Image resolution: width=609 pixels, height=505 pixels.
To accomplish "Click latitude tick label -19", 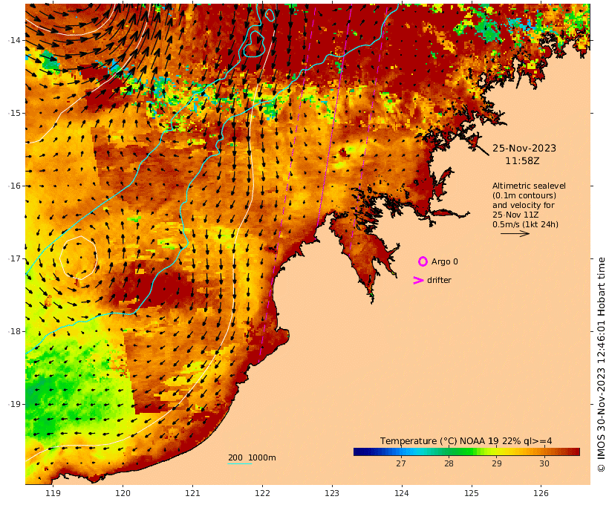I will (x=14, y=404).
